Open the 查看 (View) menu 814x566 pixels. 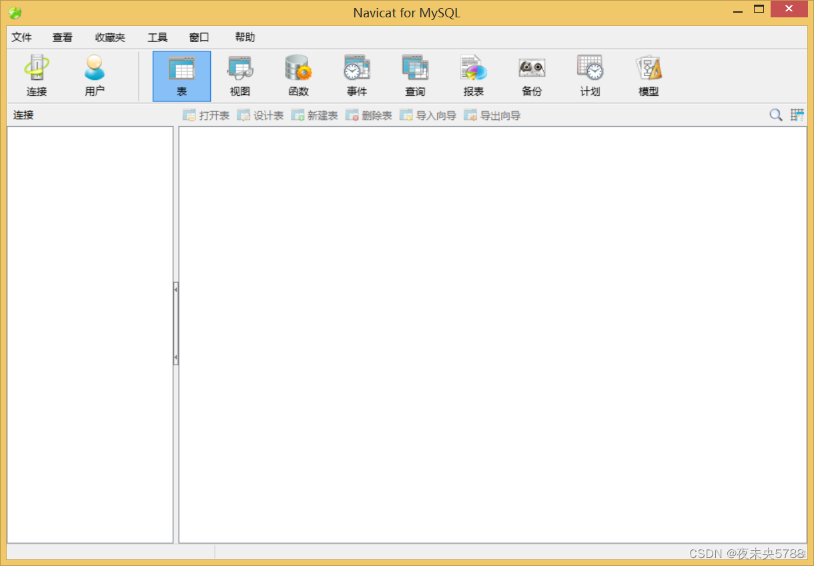pos(63,37)
